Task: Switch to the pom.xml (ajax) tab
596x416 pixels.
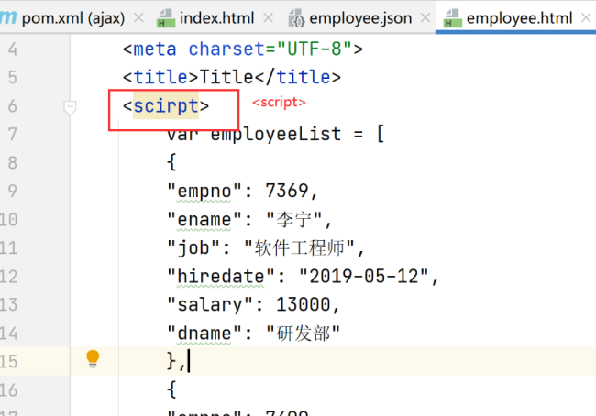Action: pyautogui.click(x=73, y=18)
